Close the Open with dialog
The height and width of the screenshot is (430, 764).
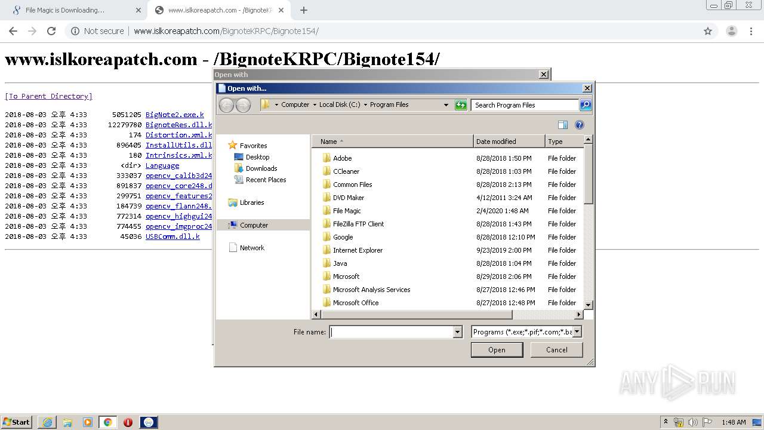[587, 88]
